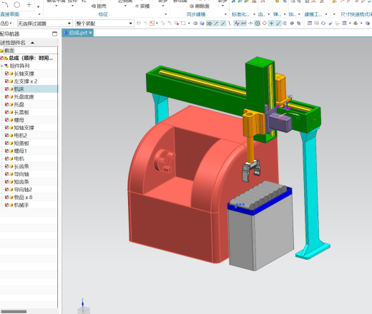Uncheck the 机床 component checkbox
This screenshot has width=372, height=314.
(x=6, y=89)
